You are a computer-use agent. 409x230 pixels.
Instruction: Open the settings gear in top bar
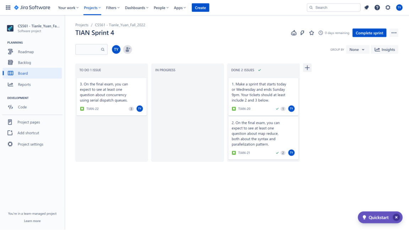pos(388,7)
